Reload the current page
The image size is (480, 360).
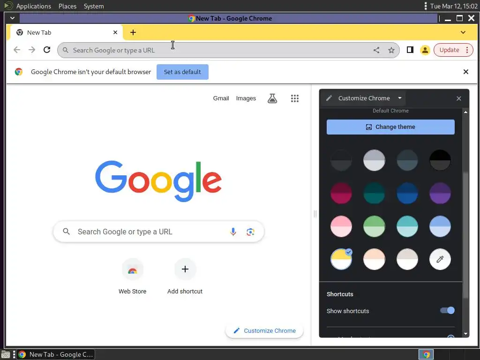(47, 50)
